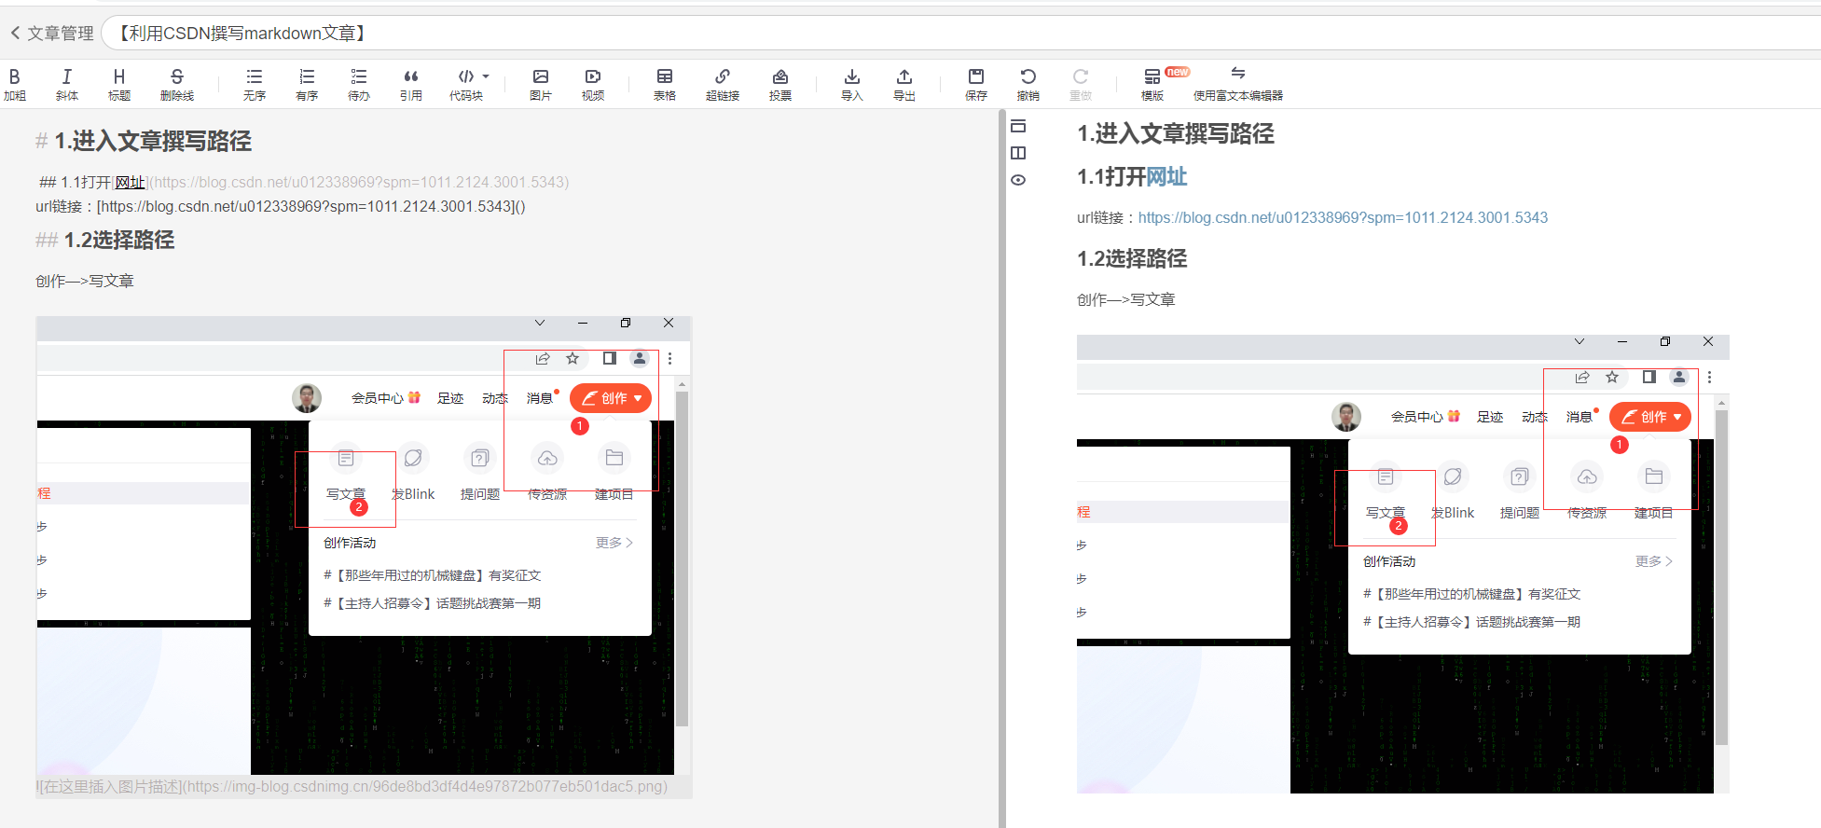This screenshot has width=1821, height=828.
Task: Redo edit with 重做
Action: [x=1081, y=84]
